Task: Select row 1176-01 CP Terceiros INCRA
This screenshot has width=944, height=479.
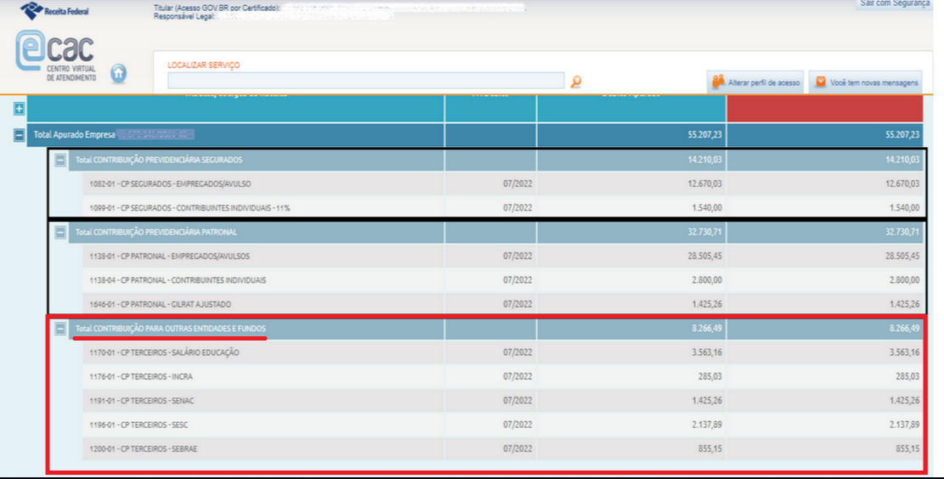Action: pyautogui.click(x=503, y=376)
